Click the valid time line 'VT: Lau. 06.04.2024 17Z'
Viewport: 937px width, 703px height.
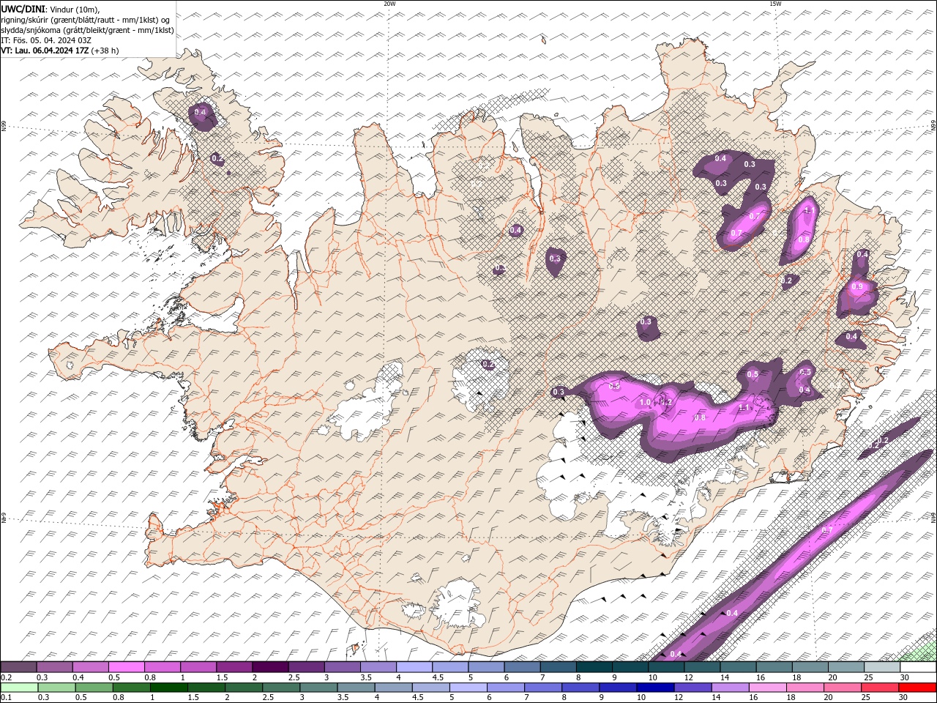(45, 51)
